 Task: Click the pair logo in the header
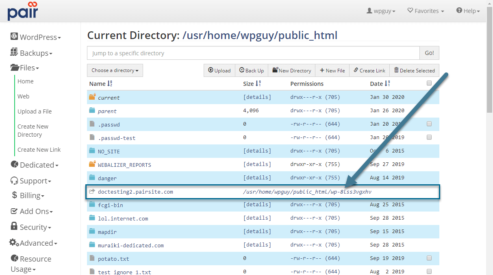pyautogui.click(x=22, y=11)
